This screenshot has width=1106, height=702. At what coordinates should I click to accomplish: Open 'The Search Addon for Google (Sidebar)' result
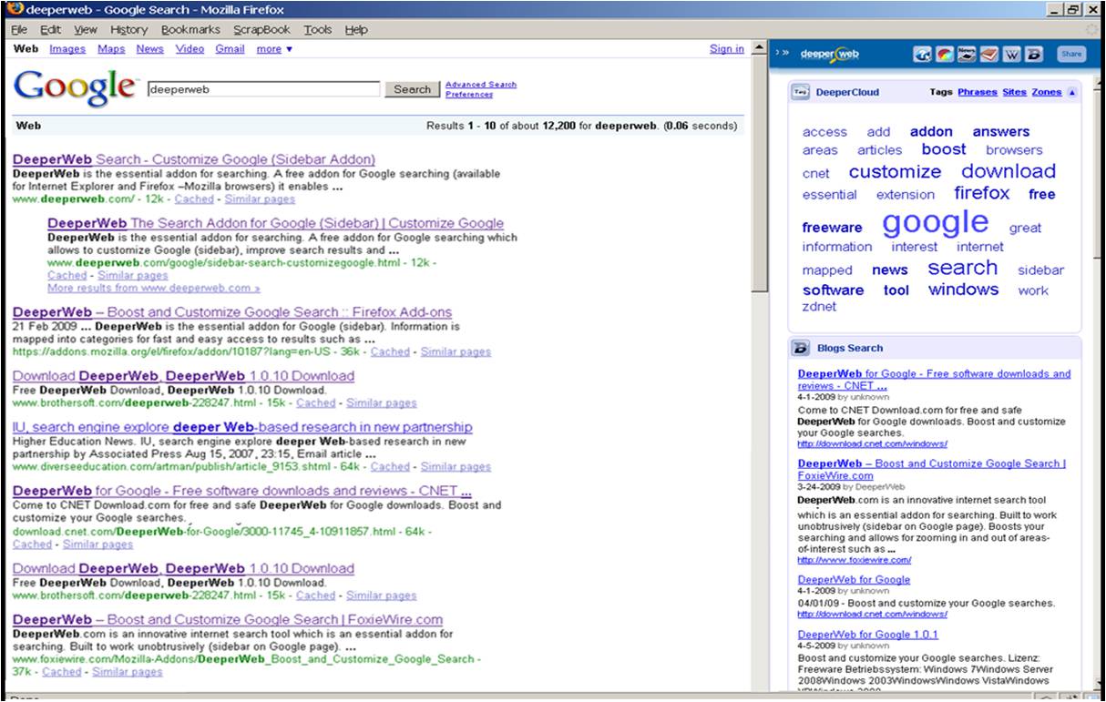tap(275, 223)
